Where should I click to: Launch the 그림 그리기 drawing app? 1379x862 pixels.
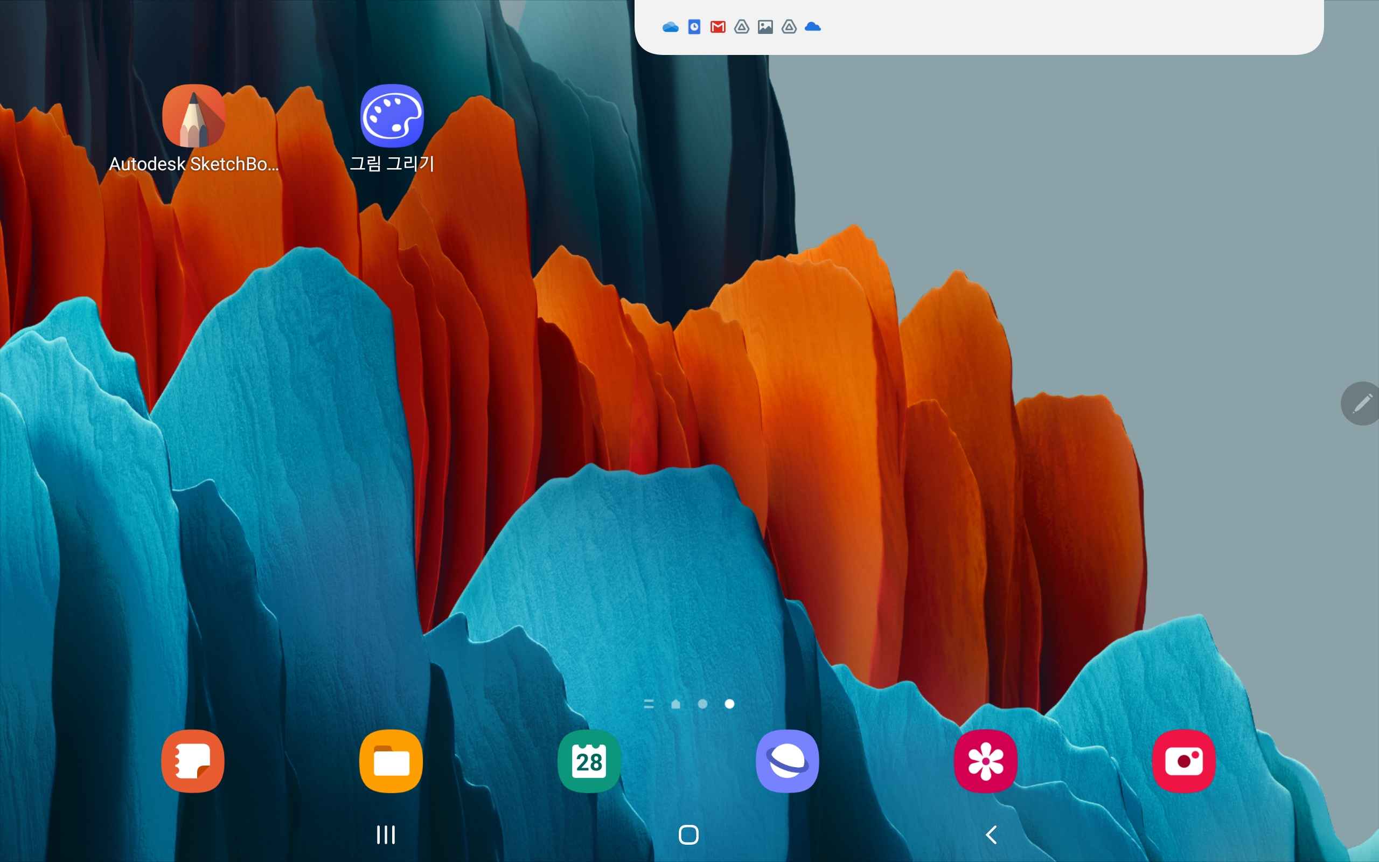[392, 116]
